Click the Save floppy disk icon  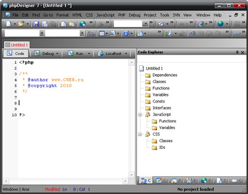36,24
